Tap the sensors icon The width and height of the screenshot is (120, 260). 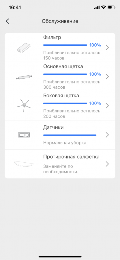tap(24, 135)
